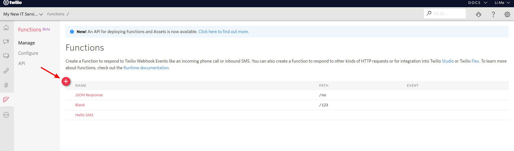Open the Functions runtime sidebar icon
The image size is (514, 151).
click(x=6, y=100)
